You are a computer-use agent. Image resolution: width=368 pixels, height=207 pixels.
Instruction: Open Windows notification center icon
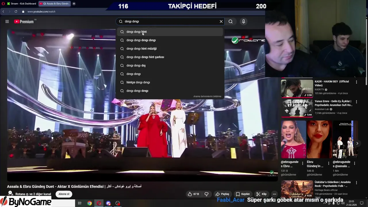[x=362, y=203]
